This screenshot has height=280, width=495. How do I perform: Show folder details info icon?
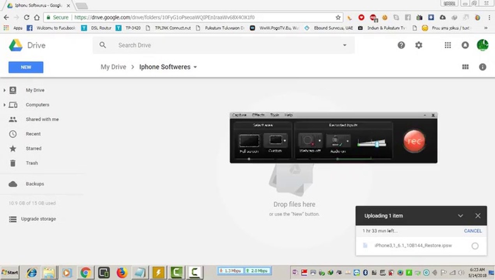(x=483, y=67)
